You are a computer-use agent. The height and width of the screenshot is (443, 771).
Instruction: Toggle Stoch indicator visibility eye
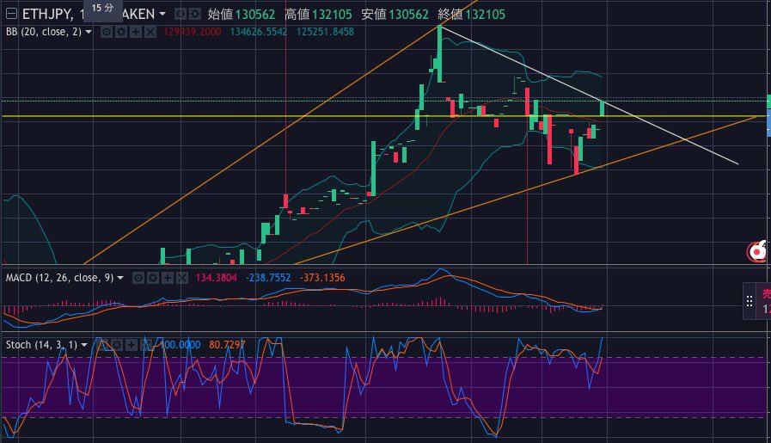click(101, 345)
